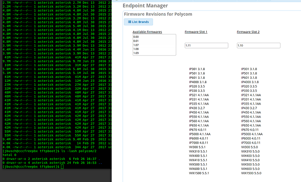Click VVX300 5.5.1 in the firmware list
This screenshot has height=182, width=301.
point(197,147)
